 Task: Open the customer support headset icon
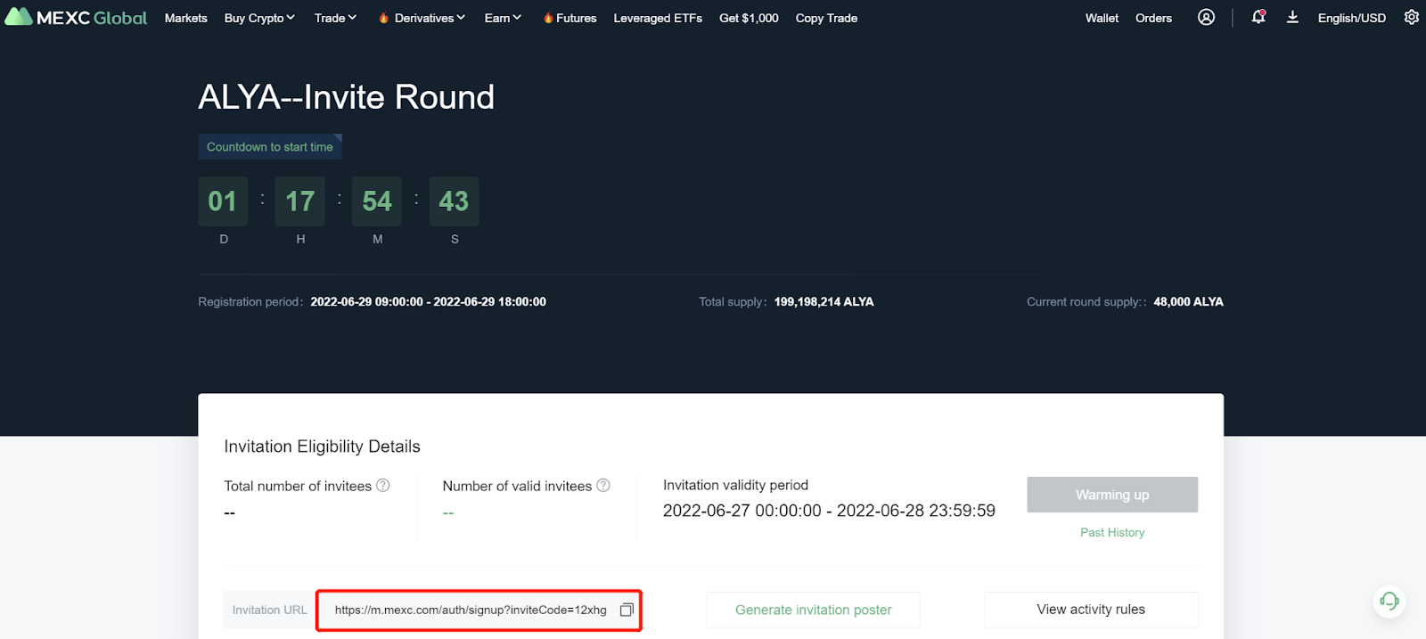click(1389, 602)
